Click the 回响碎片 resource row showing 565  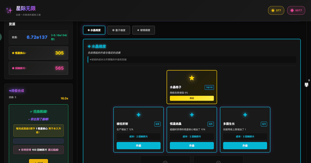[x=38, y=68]
